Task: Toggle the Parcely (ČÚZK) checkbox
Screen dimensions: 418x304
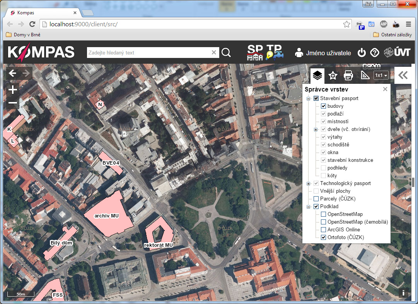Action: (x=316, y=199)
